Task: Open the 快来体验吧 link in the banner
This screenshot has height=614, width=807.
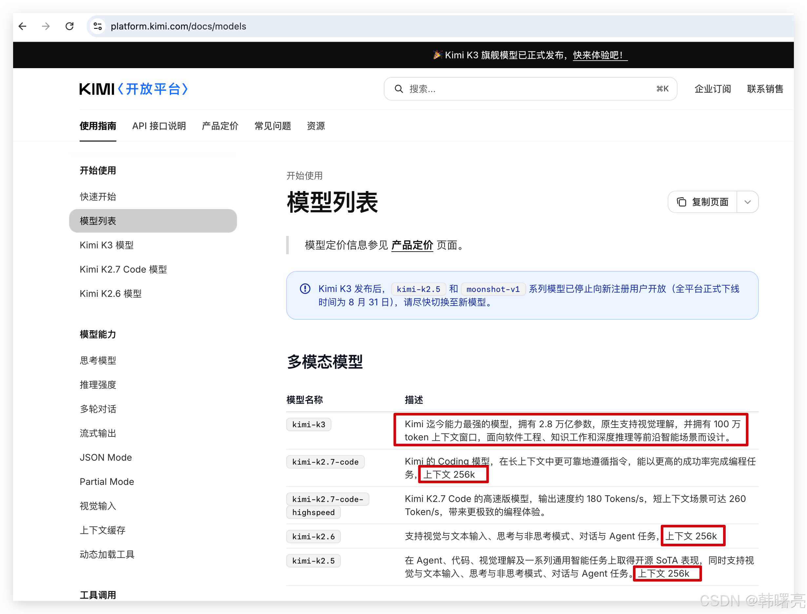Action: (600, 55)
